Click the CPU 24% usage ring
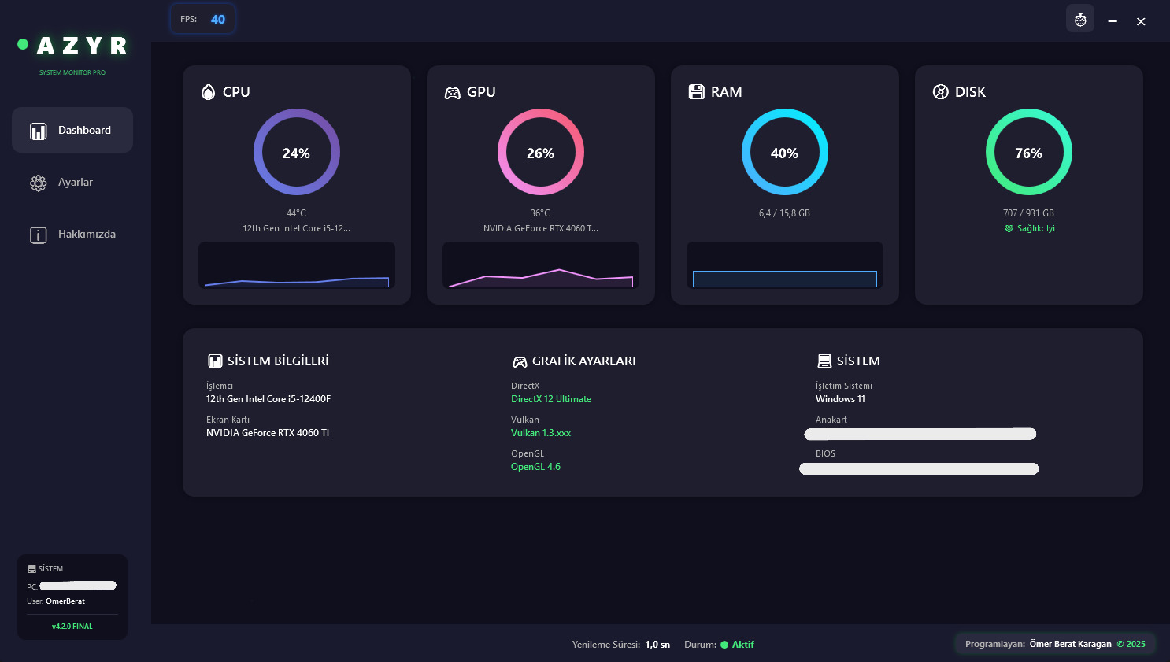 pos(297,153)
